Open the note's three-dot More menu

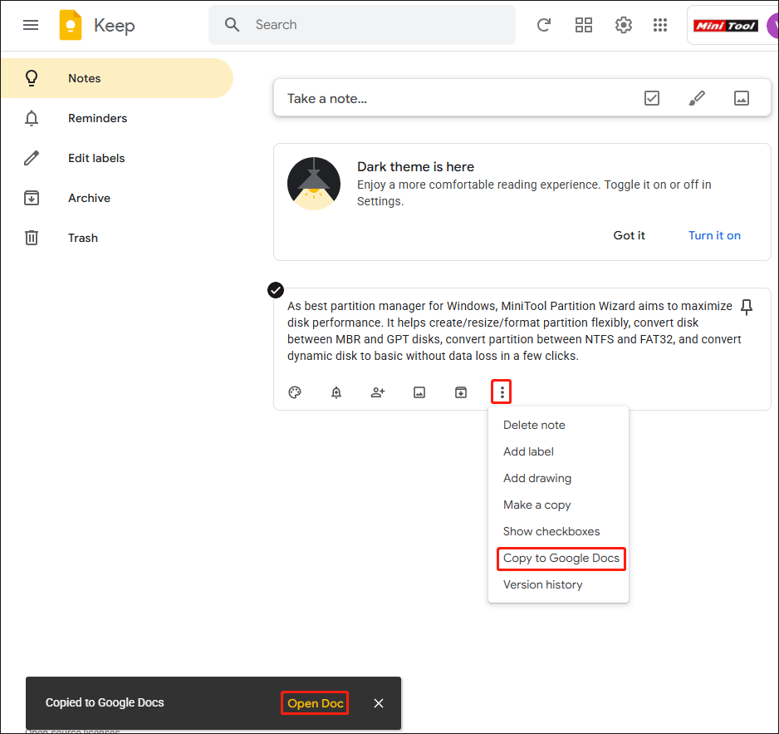click(502, 392)
